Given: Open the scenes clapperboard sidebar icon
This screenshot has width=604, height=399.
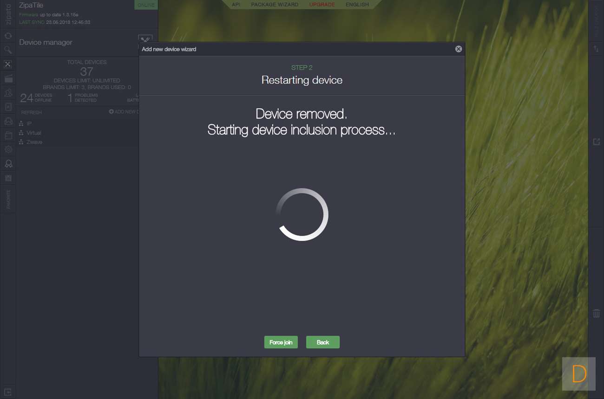Looking at the screenshot, I should pos(8,79).
